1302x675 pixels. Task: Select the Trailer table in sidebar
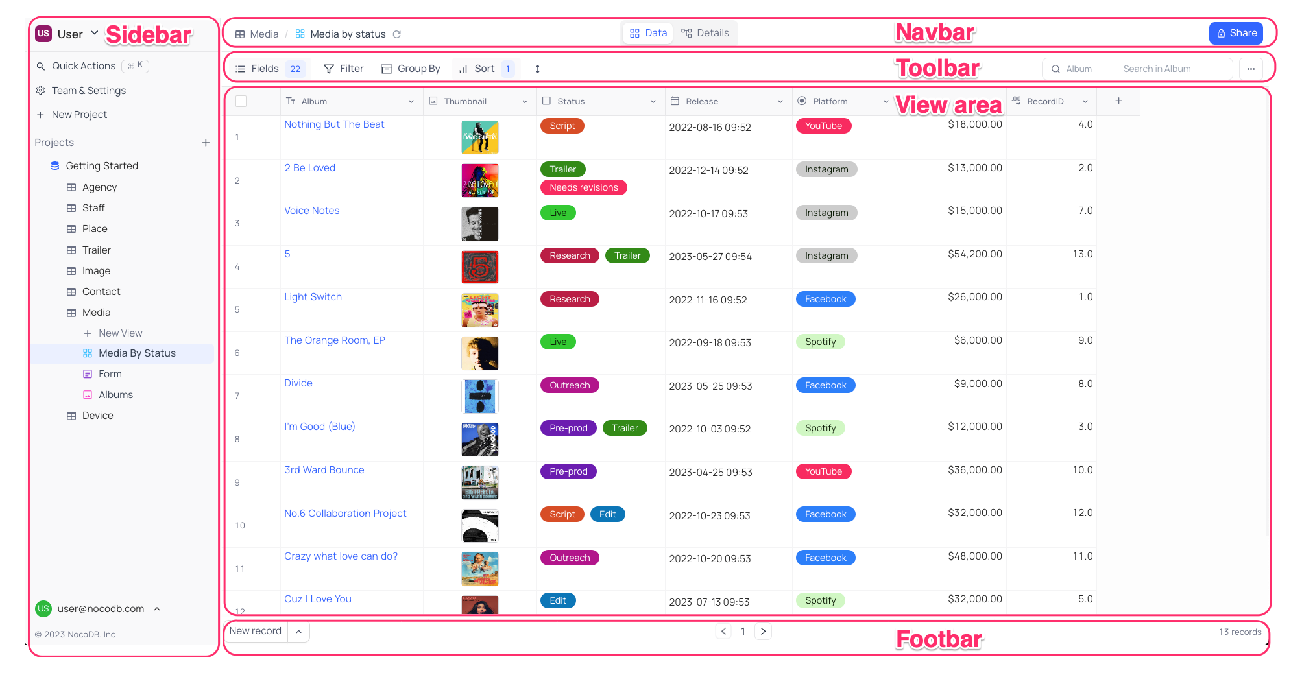[96, 250]
